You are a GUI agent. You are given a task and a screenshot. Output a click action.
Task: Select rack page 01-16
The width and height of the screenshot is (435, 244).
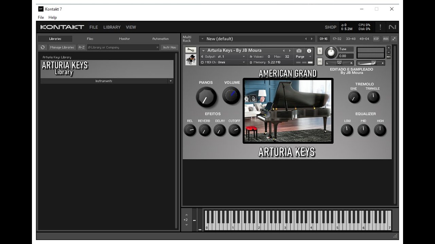click(x=324, y=39)
